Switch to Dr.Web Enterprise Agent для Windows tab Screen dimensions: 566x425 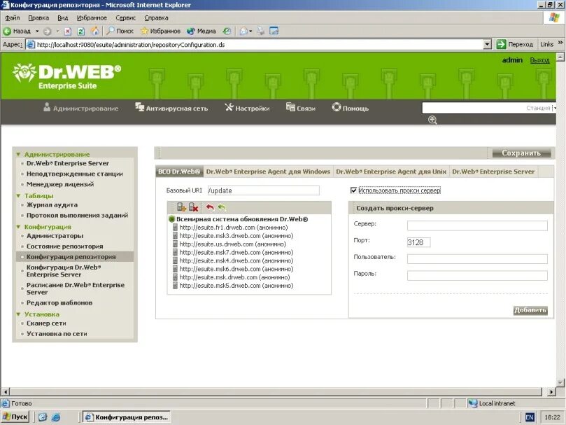click(268, 172)
